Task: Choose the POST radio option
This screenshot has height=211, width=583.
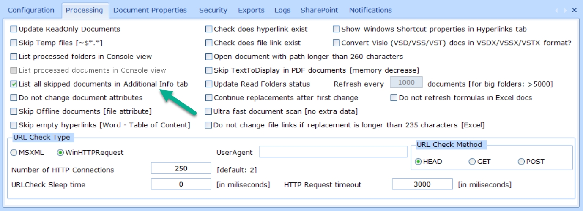Action: (x=521, y=162)
